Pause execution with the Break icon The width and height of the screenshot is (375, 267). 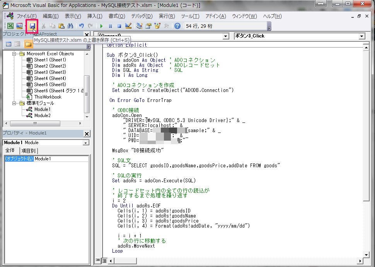pyautogui.click(x=110, y=26)
